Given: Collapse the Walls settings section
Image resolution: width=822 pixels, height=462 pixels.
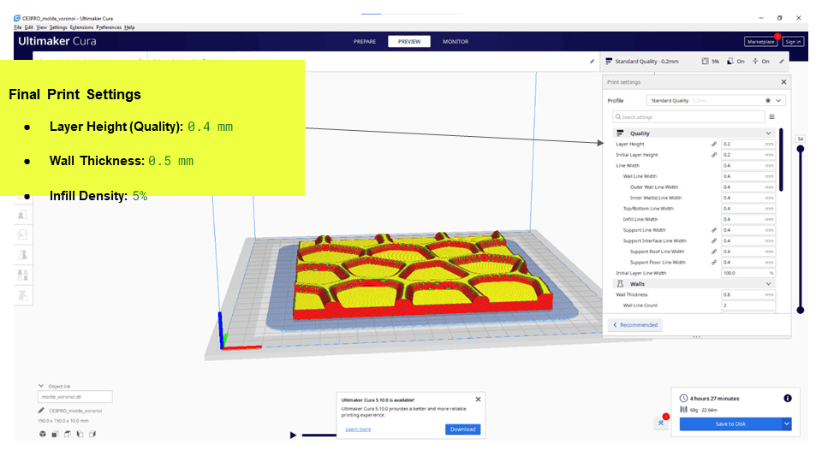Looking at the screenshot, I should tap(768, 283).
